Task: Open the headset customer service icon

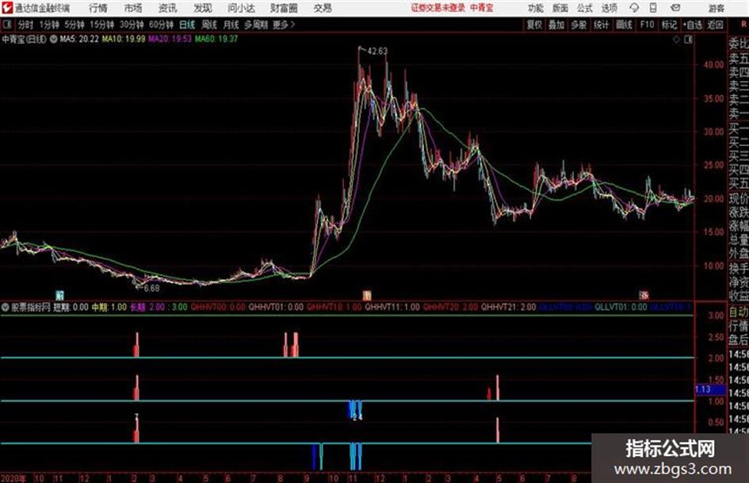Action: [x=634, y=8]
